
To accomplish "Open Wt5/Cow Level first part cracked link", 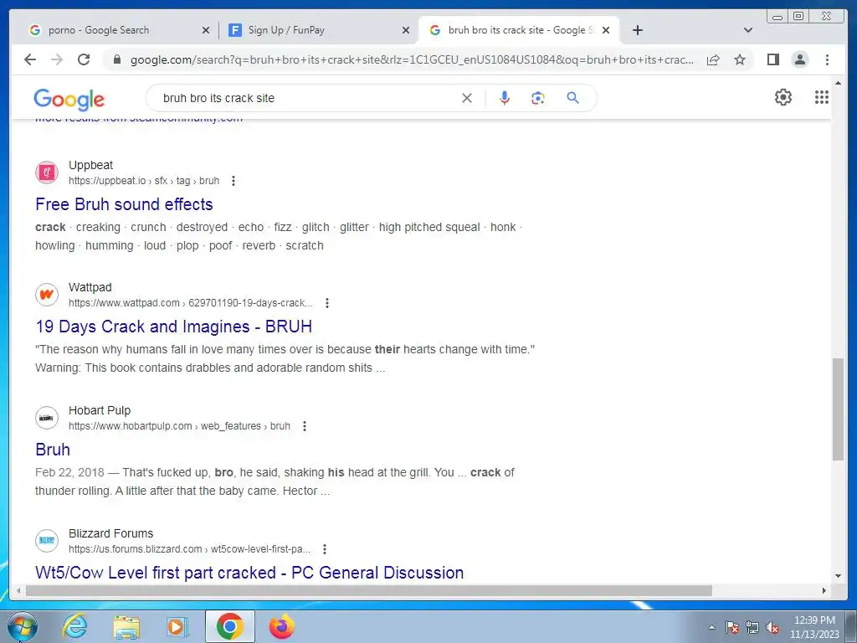I will 249,573.
